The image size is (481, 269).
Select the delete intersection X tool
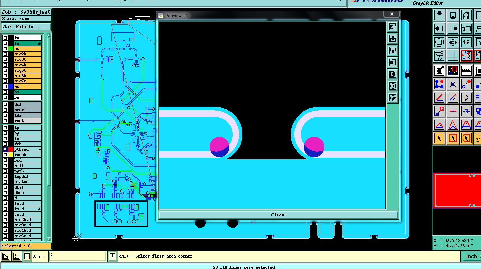[453, 84]
